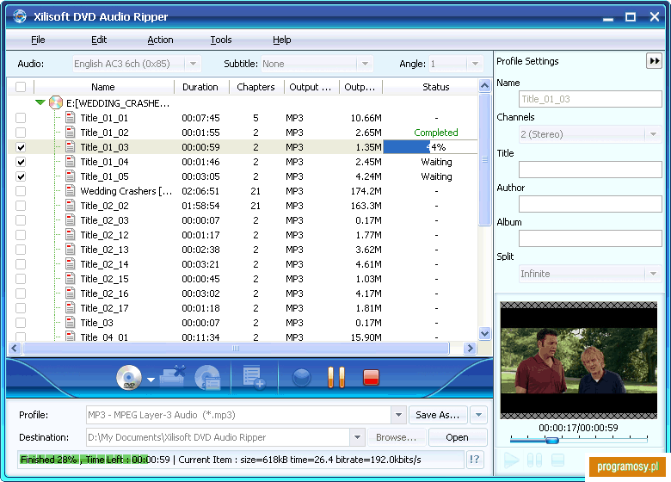671x482 pixels.
Task: Click the video preview thumbnail
Action: [x=579, y=361]
